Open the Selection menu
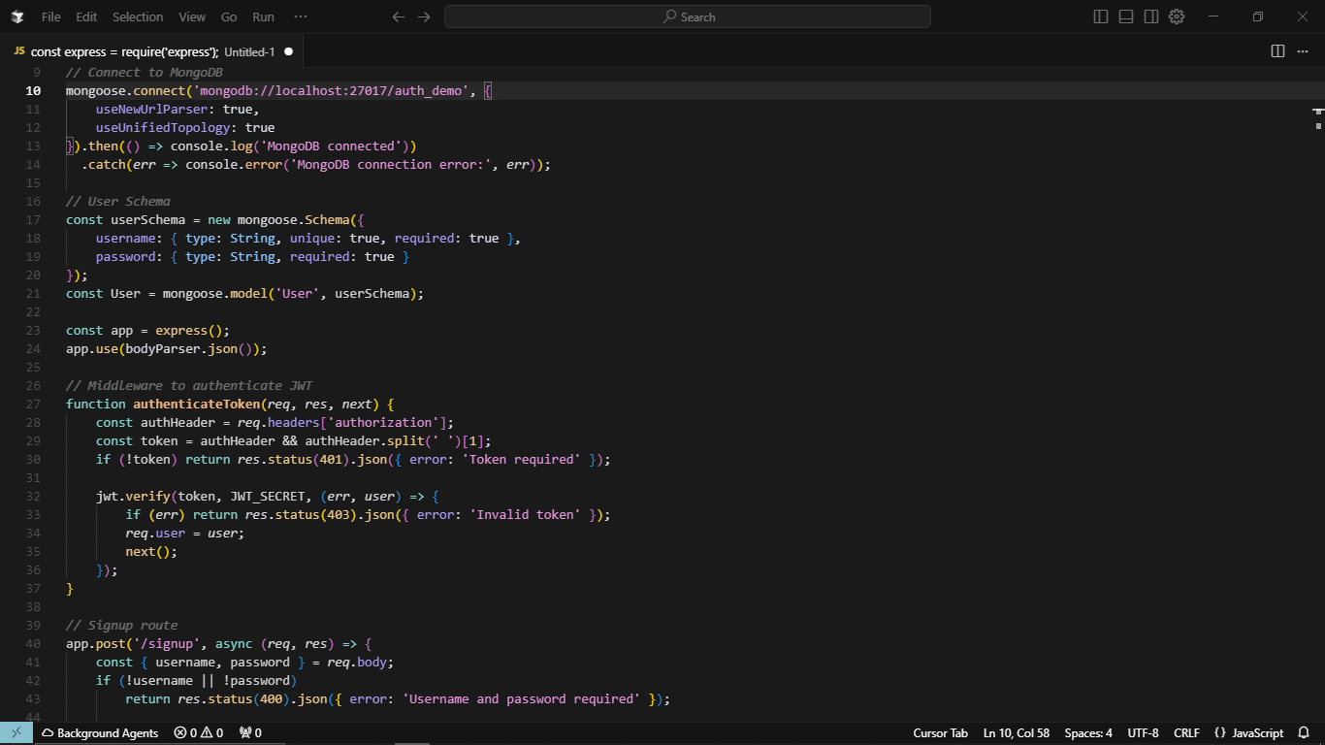1325x745 pixels. pos(138,16)
